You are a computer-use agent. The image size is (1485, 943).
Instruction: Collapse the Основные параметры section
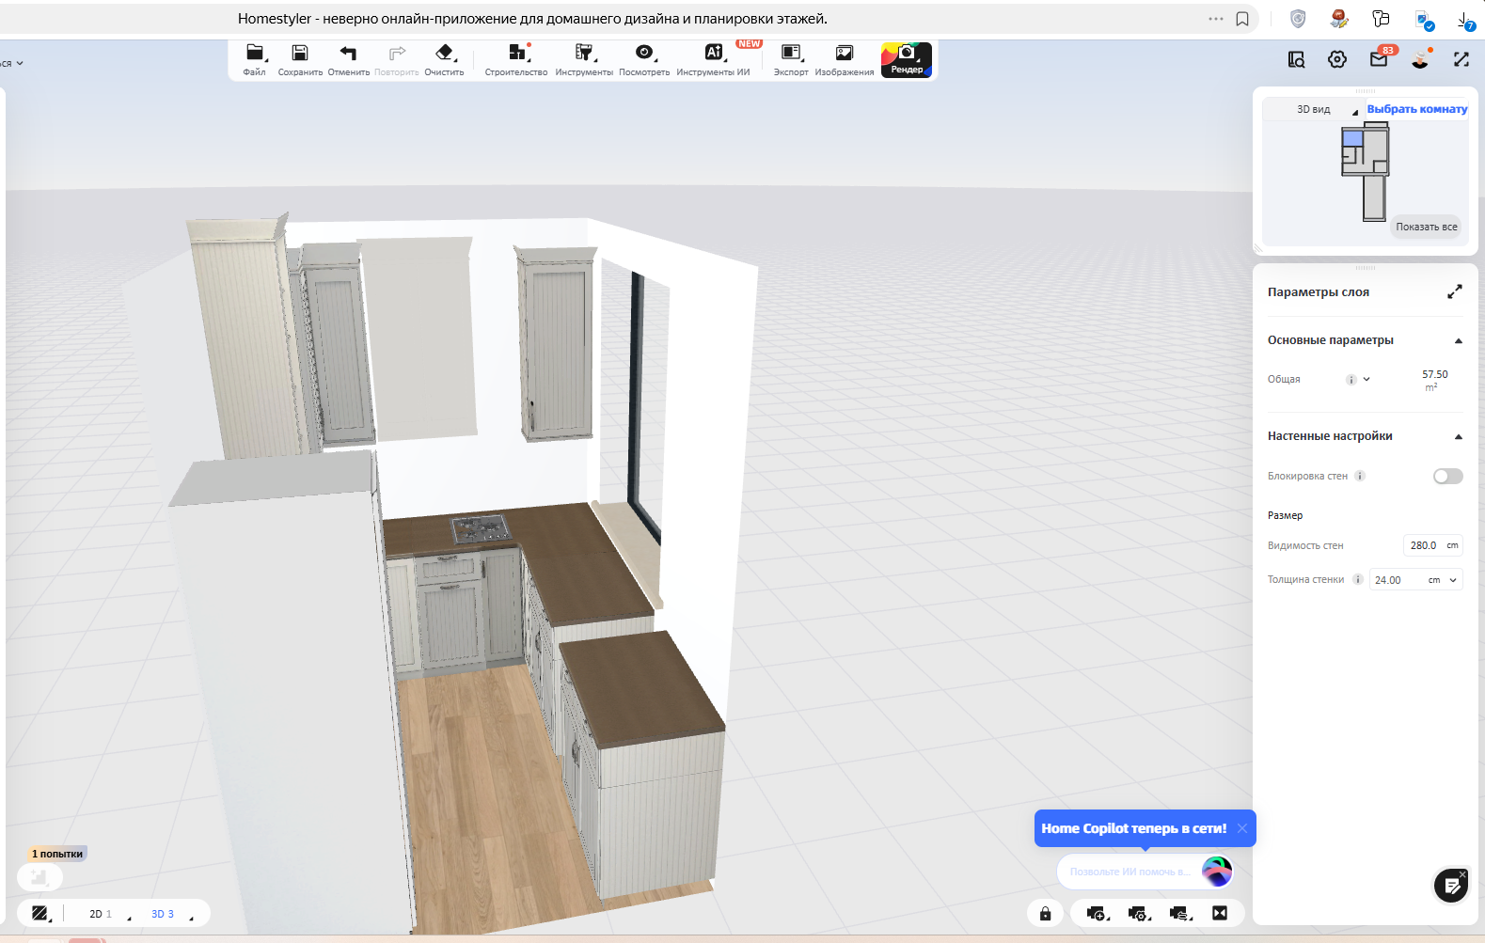coord(1458,340)
